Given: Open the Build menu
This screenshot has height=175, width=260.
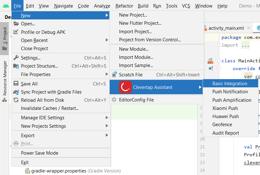Looking at the screenshot, I should 143,6.
